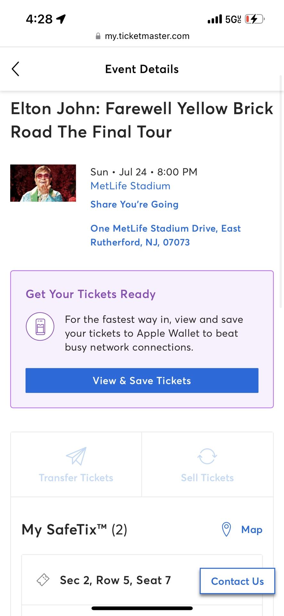Tap the Share You're Going link

[x=134, y=204]
